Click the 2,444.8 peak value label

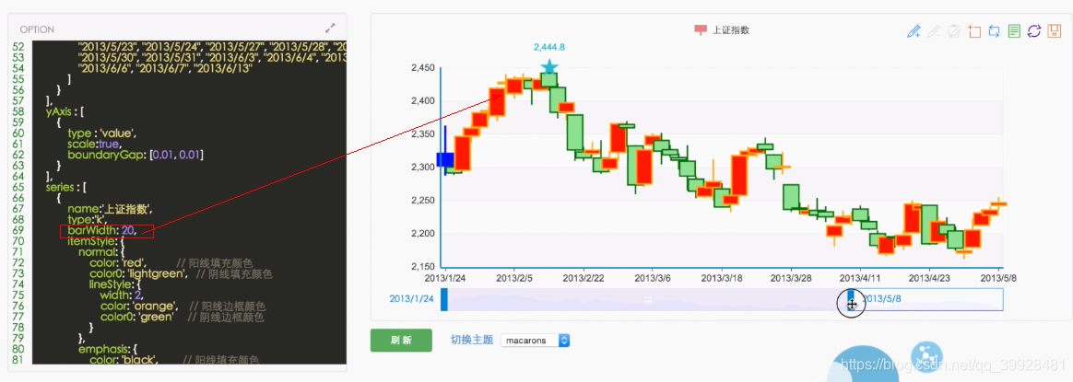(549, 47)
